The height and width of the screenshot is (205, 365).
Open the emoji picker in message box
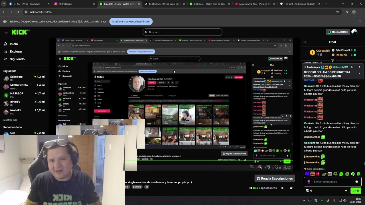click(356, 182)
